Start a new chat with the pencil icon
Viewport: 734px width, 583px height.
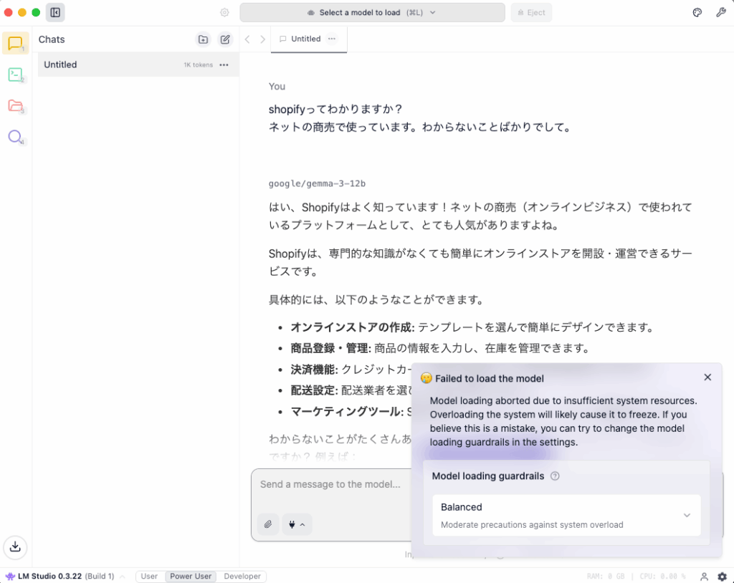point(225,39)
